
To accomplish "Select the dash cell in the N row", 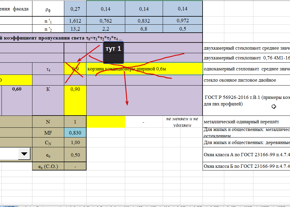I will pyautogui.click(x=144, y=122).
